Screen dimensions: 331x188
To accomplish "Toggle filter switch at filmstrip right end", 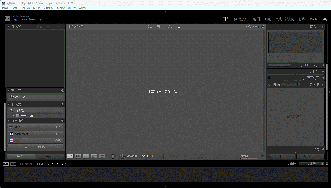I will (x=327, y=164).
